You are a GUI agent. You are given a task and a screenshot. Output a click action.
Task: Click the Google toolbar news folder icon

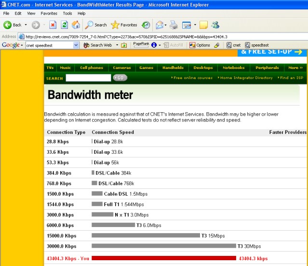(x=124, y=45)
